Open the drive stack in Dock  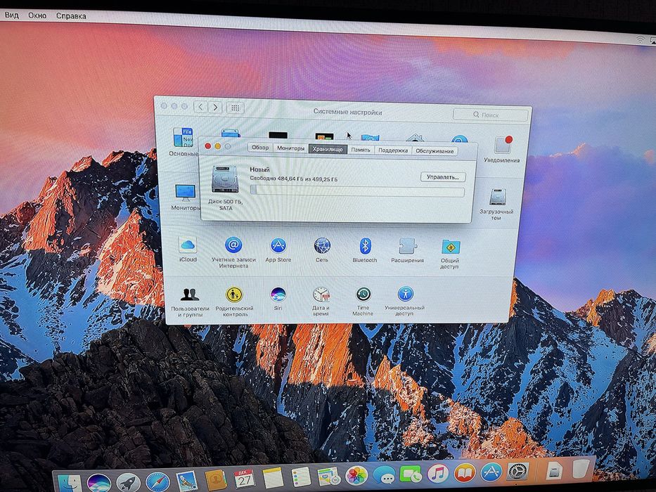pos(555,470)
